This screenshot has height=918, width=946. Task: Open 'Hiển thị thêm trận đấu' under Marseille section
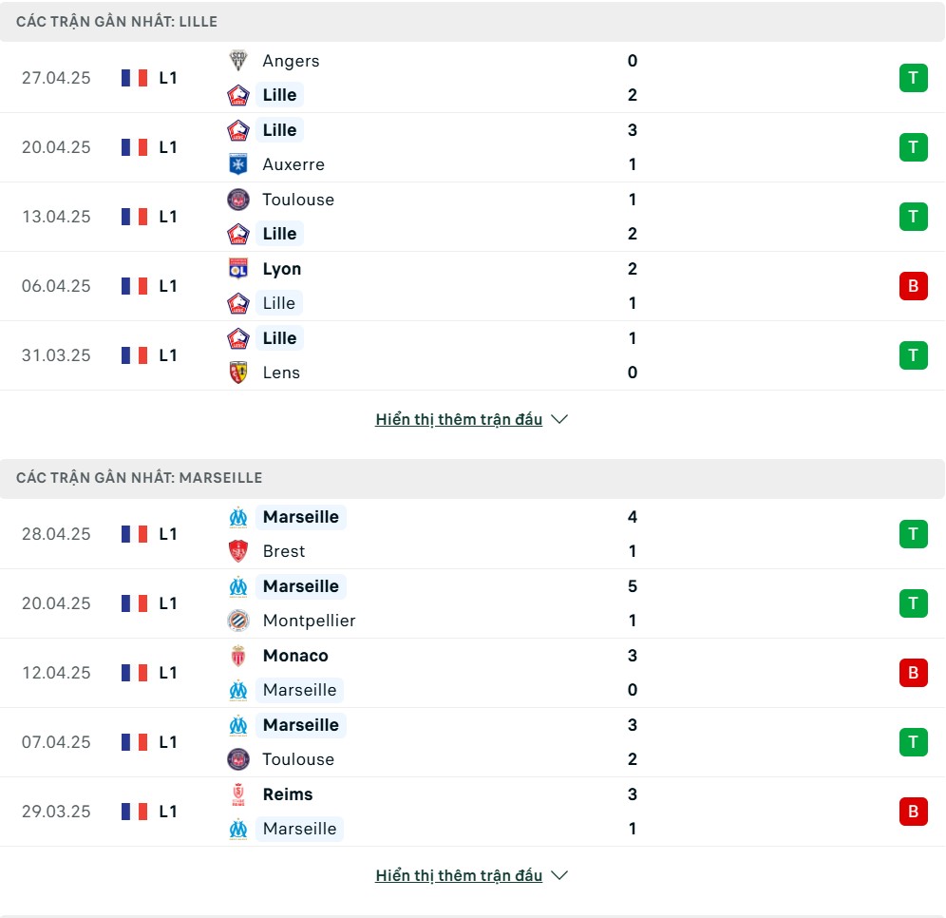[x=459, y=875]
